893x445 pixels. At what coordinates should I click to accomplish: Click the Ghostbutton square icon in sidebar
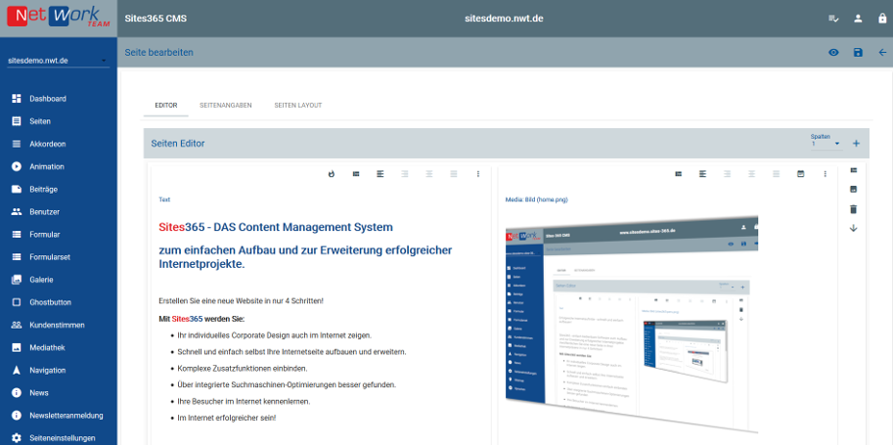point(17,302)
